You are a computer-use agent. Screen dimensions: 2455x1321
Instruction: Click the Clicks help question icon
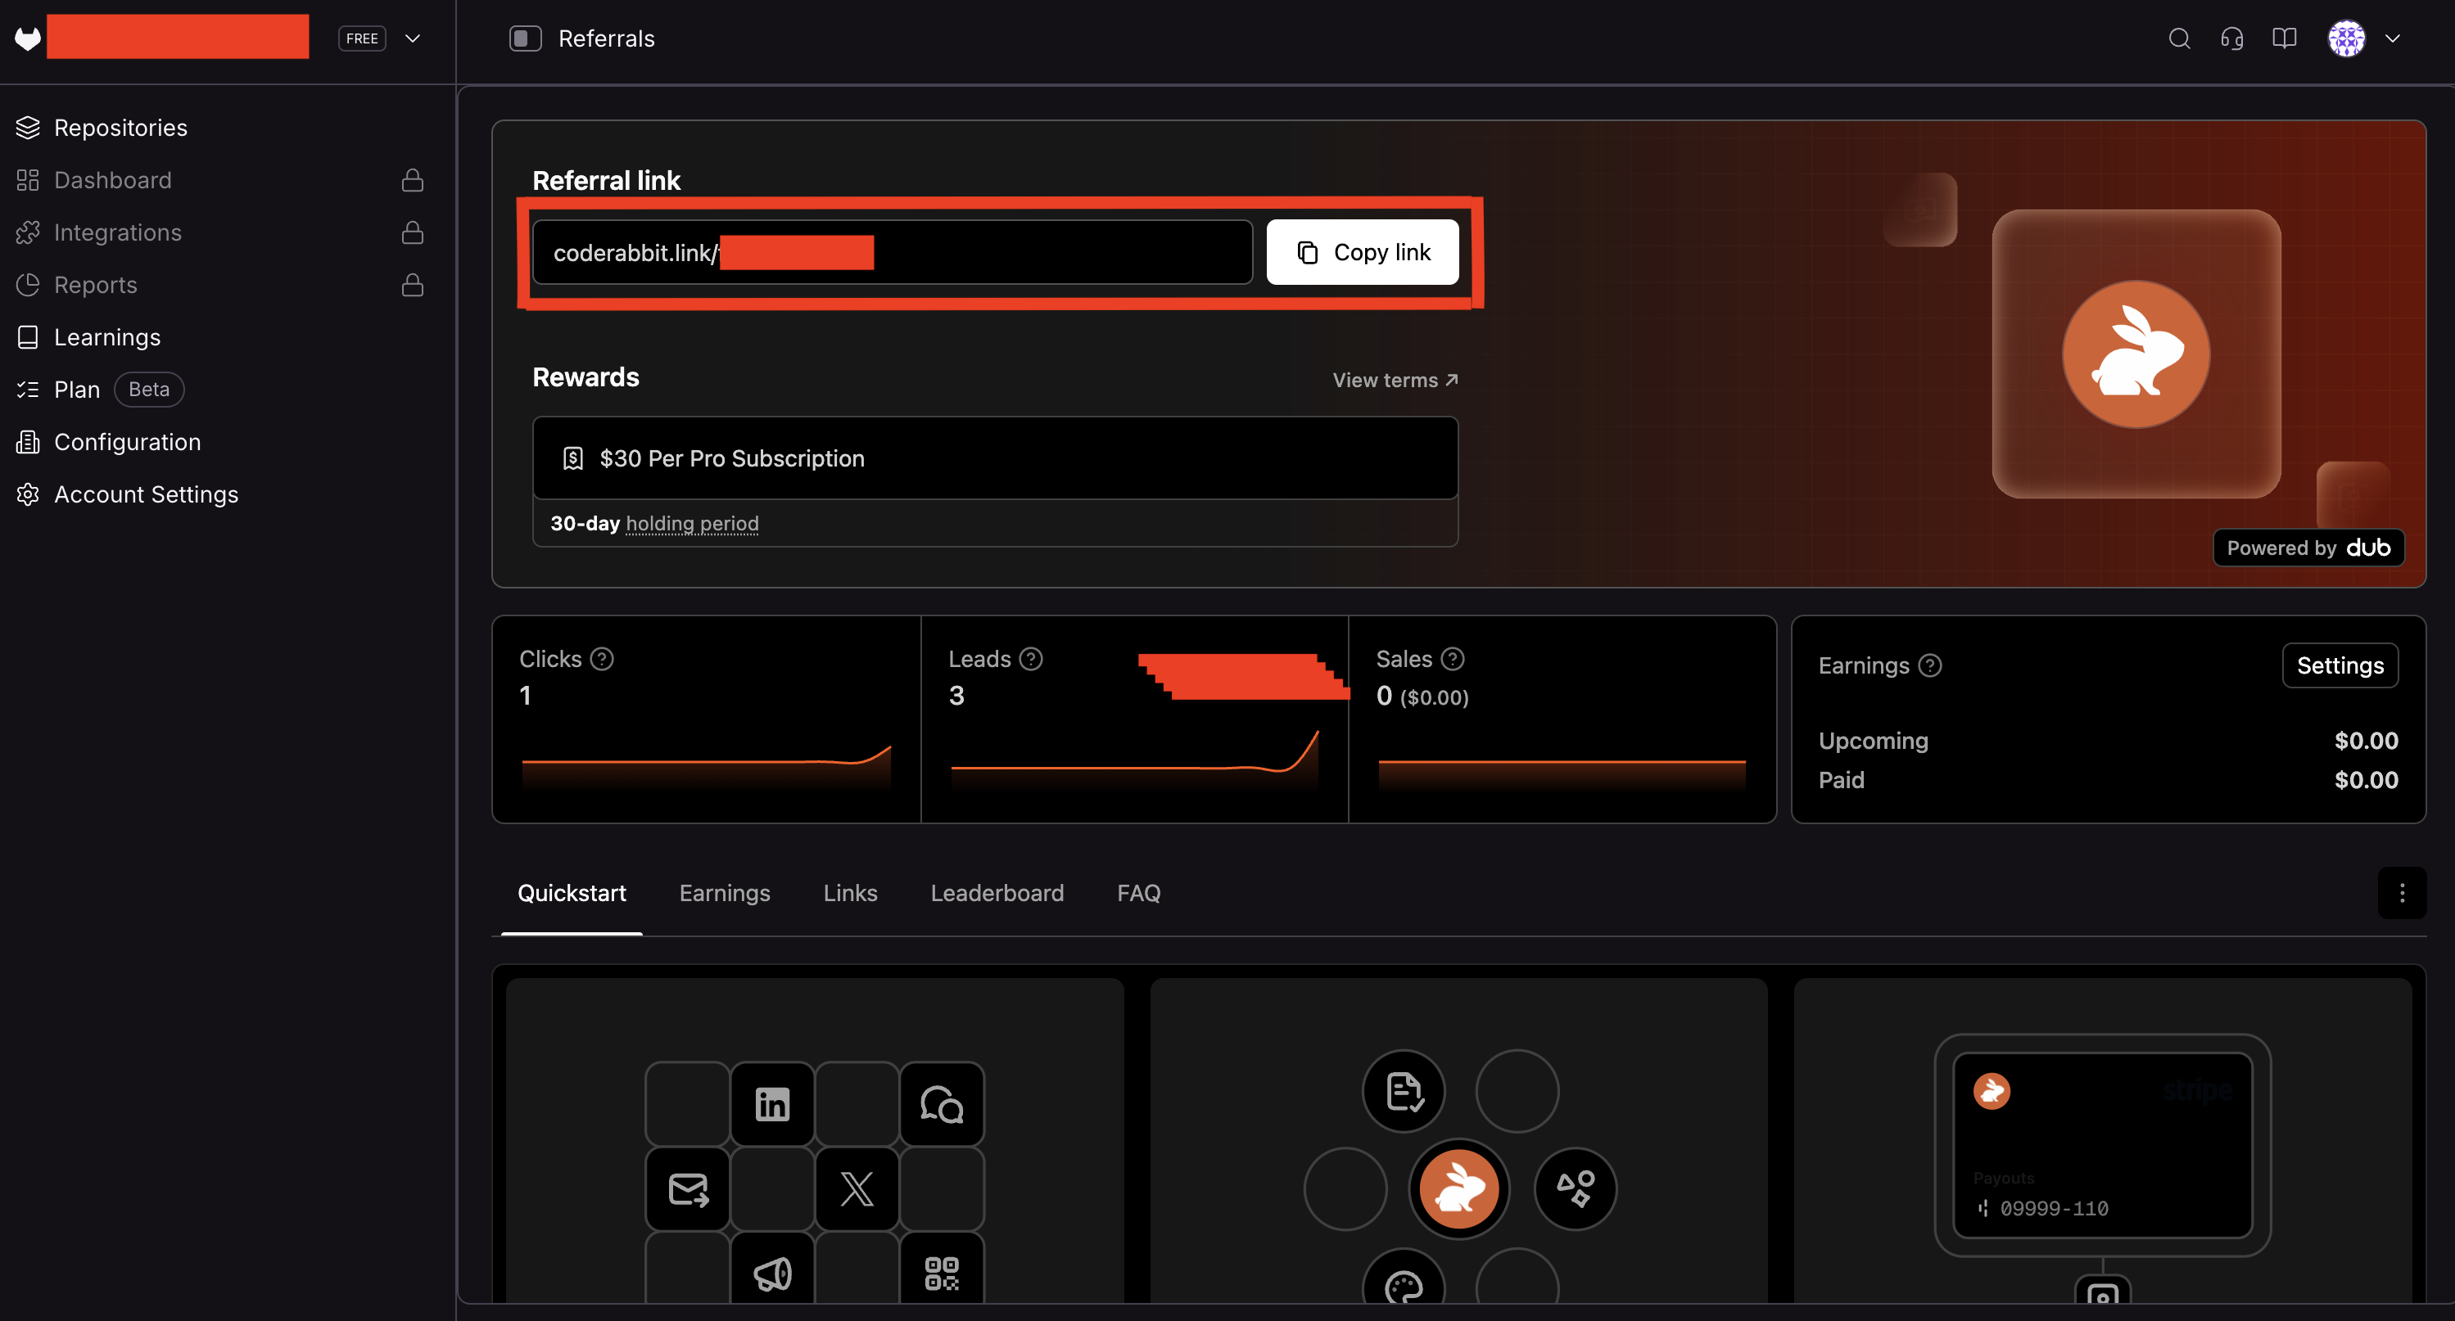click(603, 659)
